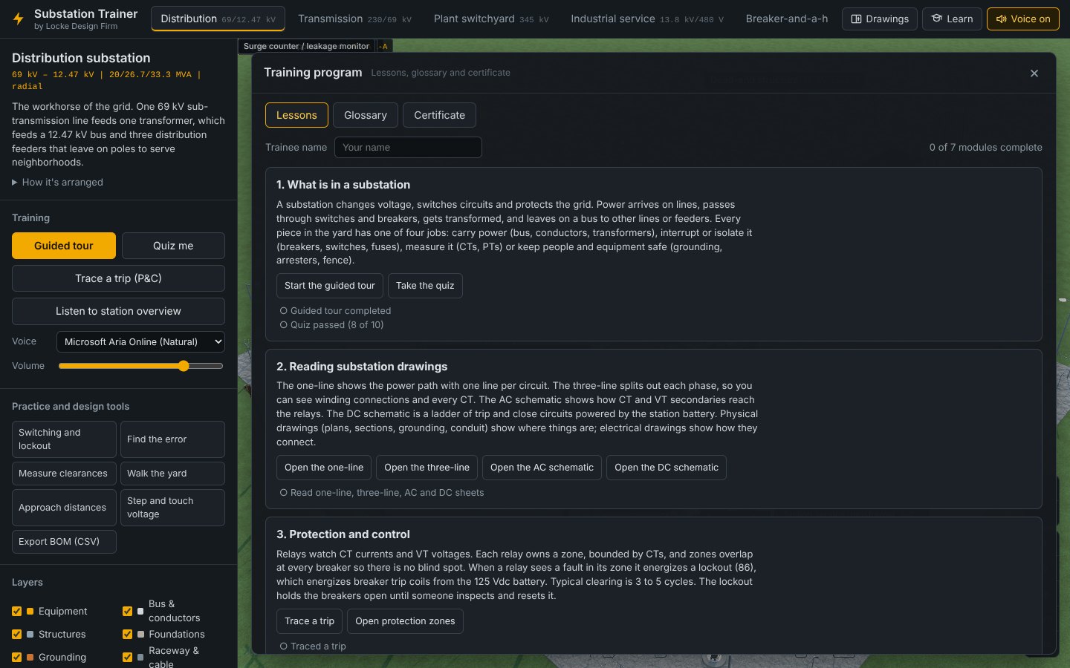Screen dimensions: 1070x668
Task: Toggle the Raceway & cable layer checkbox
Action: [127, 658]
